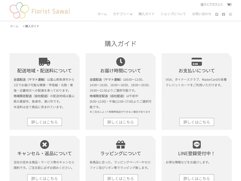Click the delivery truck icon
Screen dimensions: 241x181
click(45, 62)
